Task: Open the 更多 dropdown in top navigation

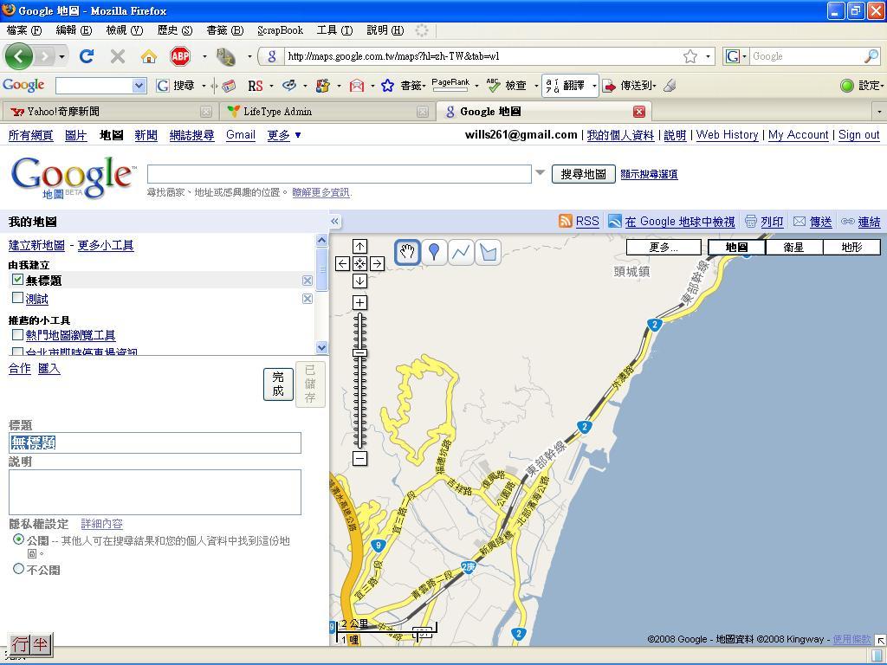Action: click(x=284, y=135)
